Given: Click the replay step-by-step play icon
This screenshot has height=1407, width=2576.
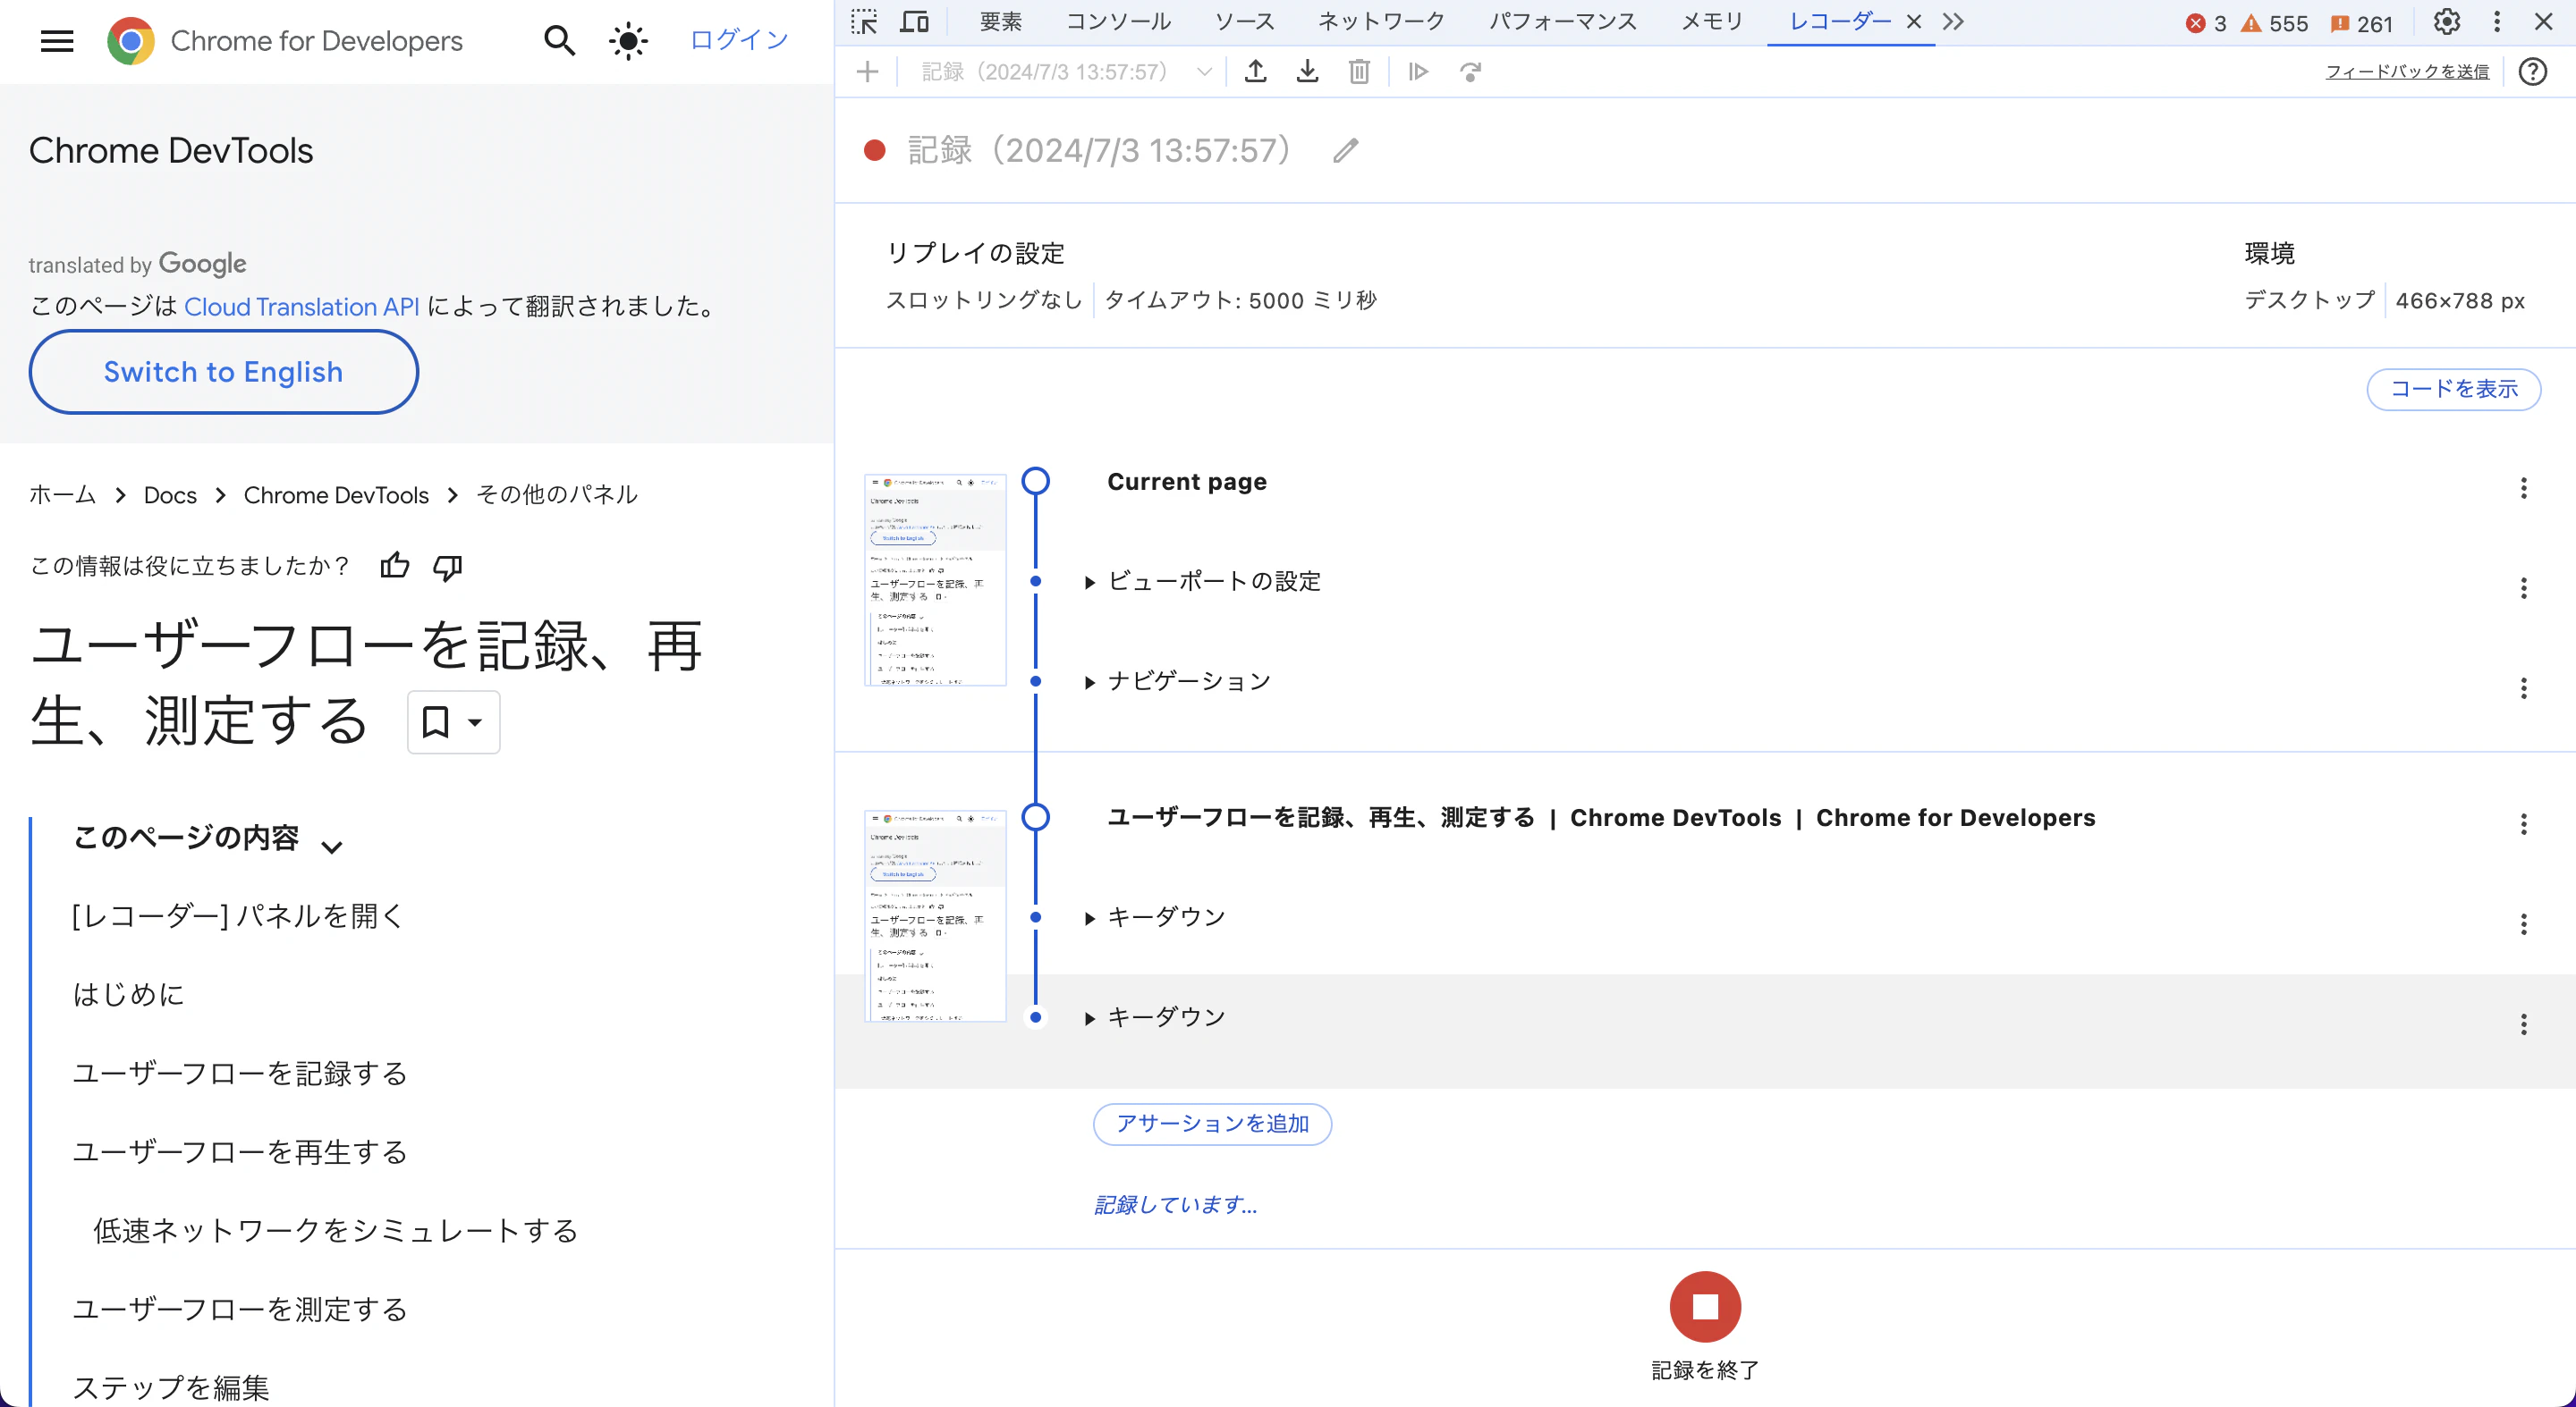Looking at the screenshot, I should tap(1418, 71).
